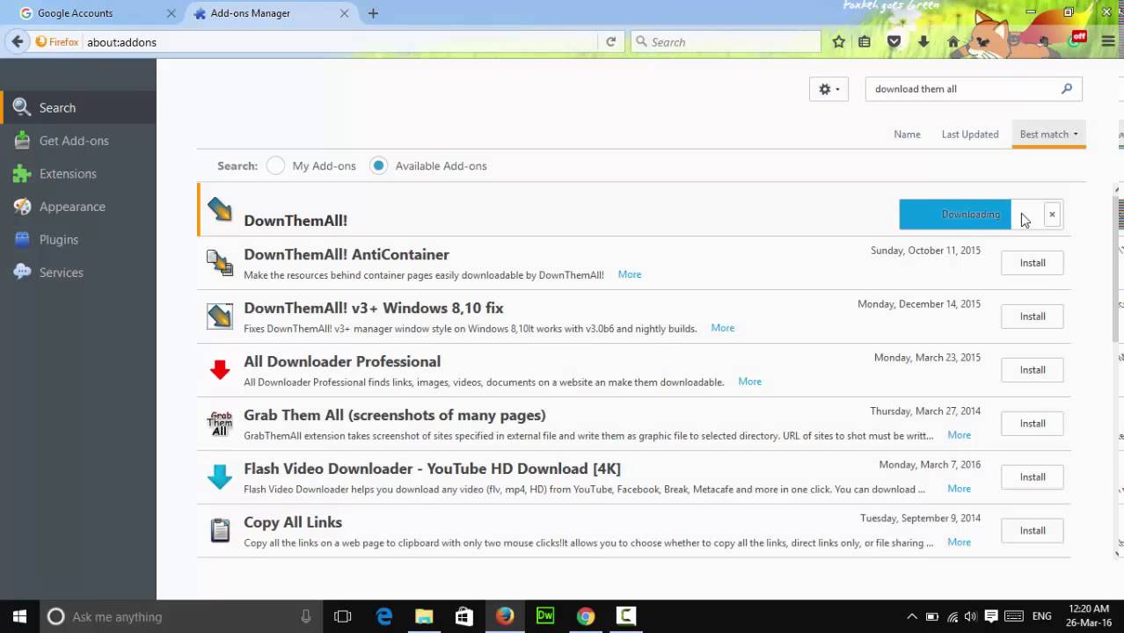Open File Explorer from taskbar
Image resolution: width=1124 pixels, height=633 pixels.
pyautogui.click(x=424, y=616)
